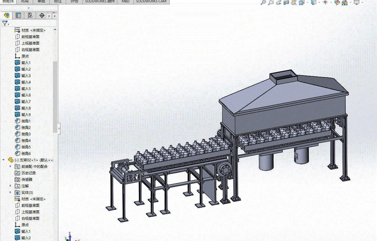Open the 装配体 ribbon tab
The width and height of the screenshot is (377, 241).
point(8,1)
